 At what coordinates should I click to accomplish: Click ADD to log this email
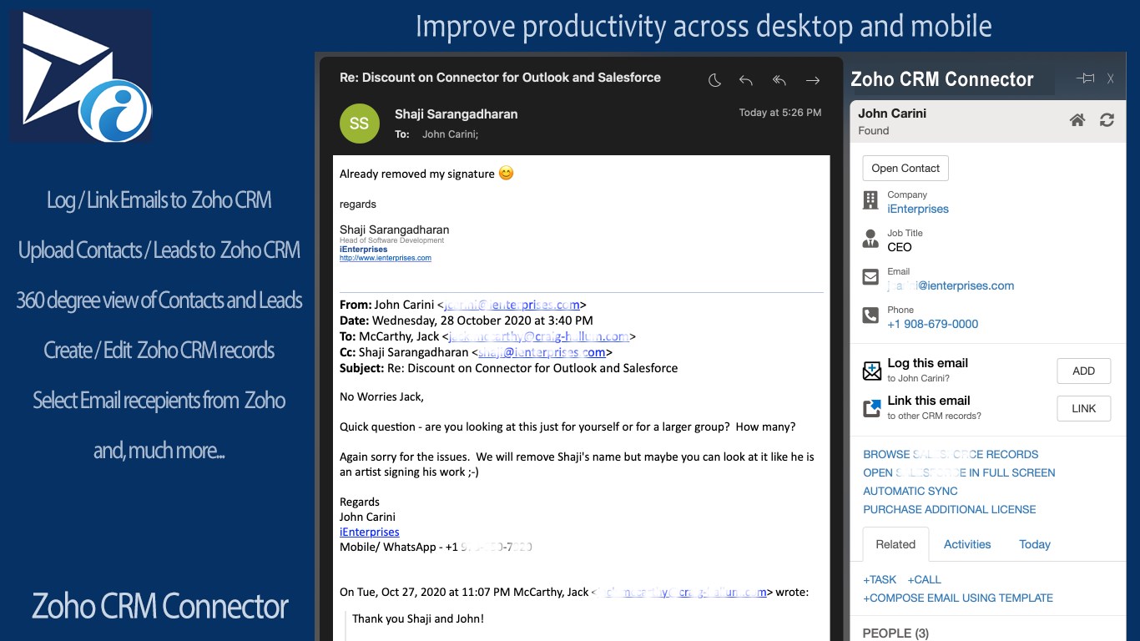click(x=1083, y=371)
